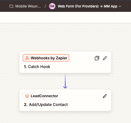Image resolution: width=131 pixels, height=123 pixels.
Task: Click the breadcrumb slash separator
Action: point(45,6)
